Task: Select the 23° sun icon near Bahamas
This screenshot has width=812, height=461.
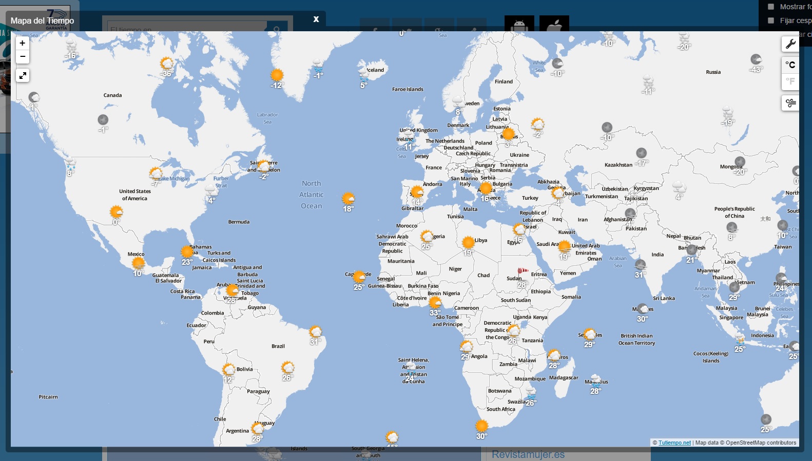Action: pyautogui.click(x=187, y=252)
